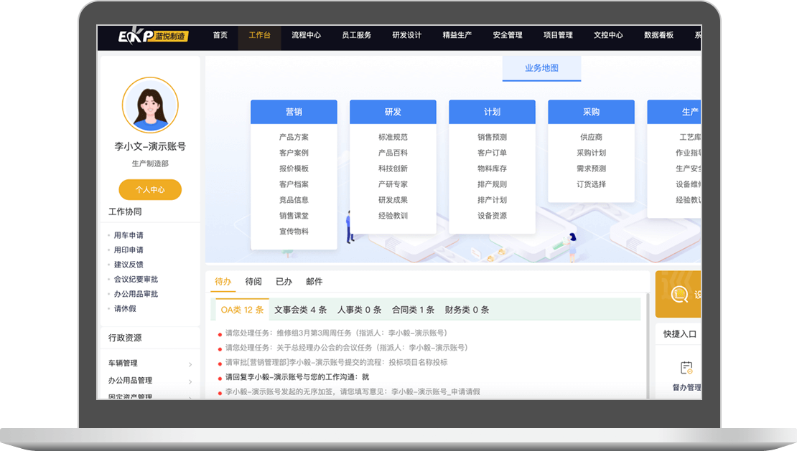The height and width of the screenshot is (451, 797).
Task: Open the 流程中心 menu
Action: (x=306, y=35)
